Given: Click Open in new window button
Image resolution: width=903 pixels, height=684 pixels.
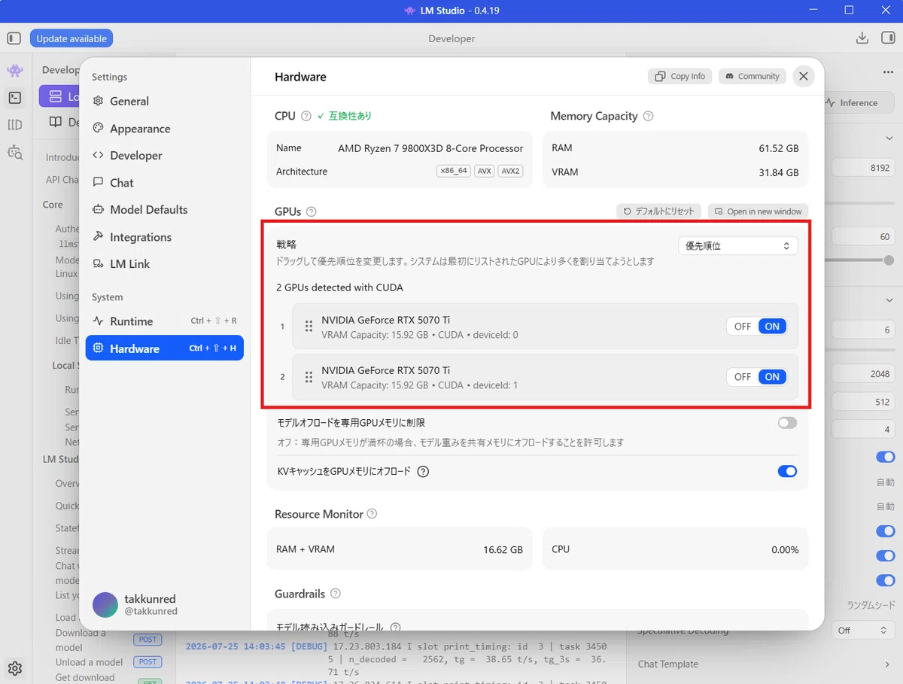Looking at the screenshot, I should [x=758, y=211].
